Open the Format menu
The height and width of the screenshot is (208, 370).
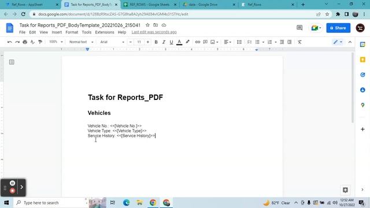72,32
